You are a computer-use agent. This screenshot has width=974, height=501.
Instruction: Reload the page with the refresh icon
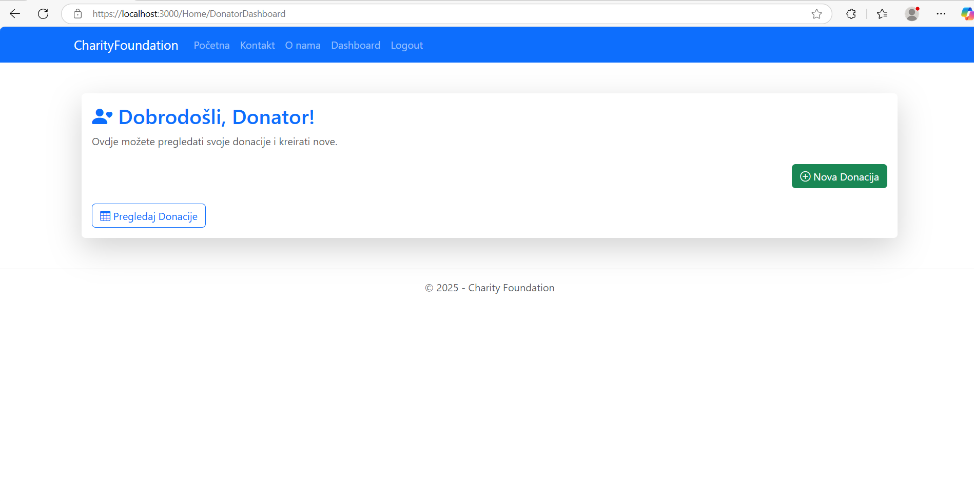(x=43, y=14)
